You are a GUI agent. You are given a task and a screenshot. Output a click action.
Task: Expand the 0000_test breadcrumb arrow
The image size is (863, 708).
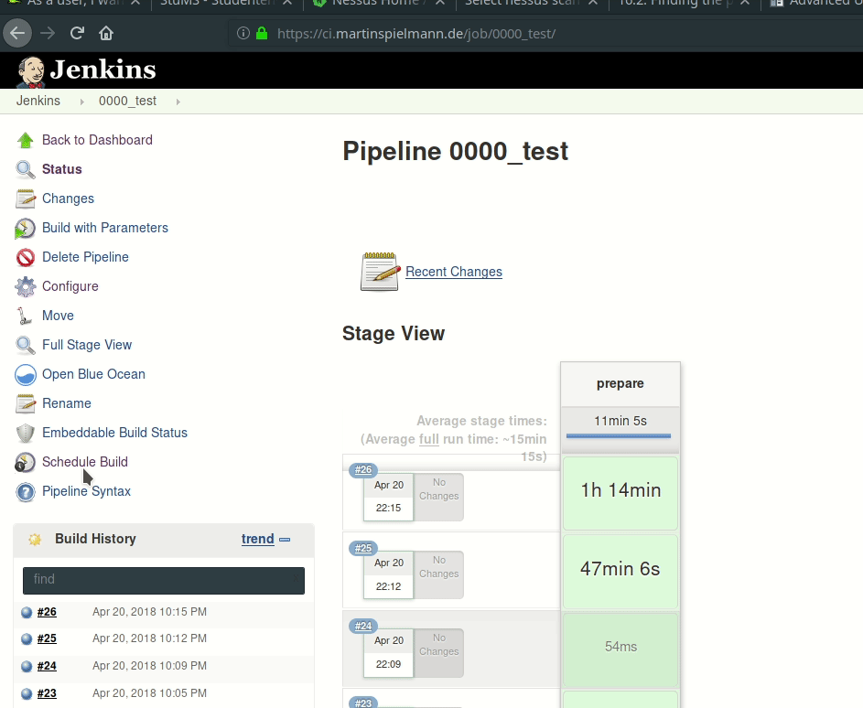click(178, 102)
